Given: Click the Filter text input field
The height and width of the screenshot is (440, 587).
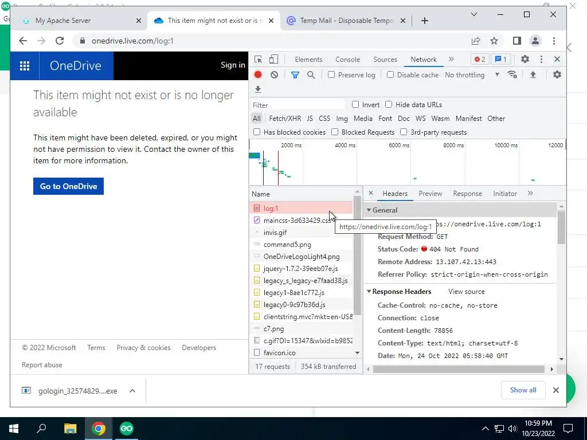Looking at the screenshot, I should 298,105.
